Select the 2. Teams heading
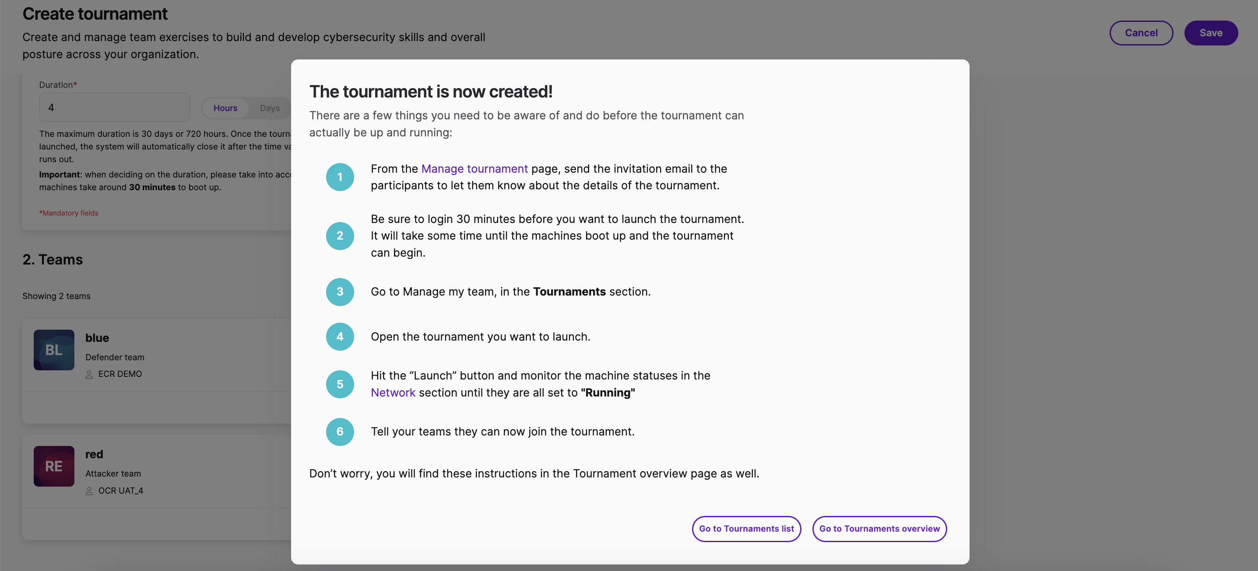Image resolution: width=1258 pixels, height=571 pixels. (x=53, y=259)
